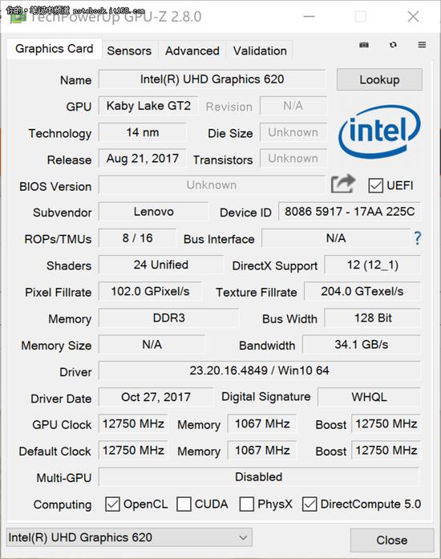
Task: Select the Validation tab
Action: 260,51
